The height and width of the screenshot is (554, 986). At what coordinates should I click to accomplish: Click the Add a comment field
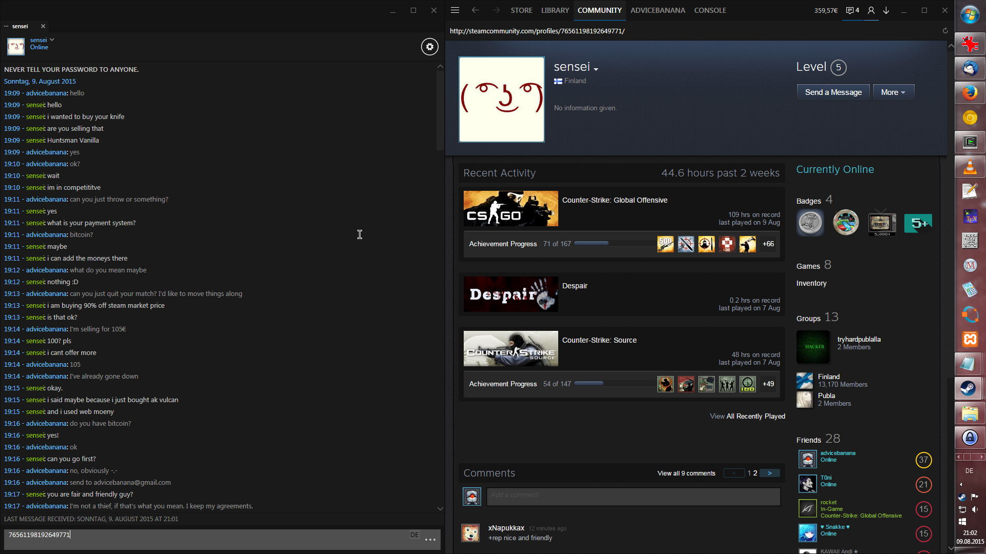[633, 496]
